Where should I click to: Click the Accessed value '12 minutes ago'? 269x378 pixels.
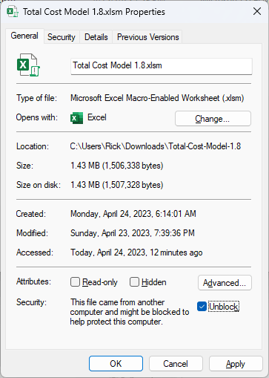(x=176, y=252)
